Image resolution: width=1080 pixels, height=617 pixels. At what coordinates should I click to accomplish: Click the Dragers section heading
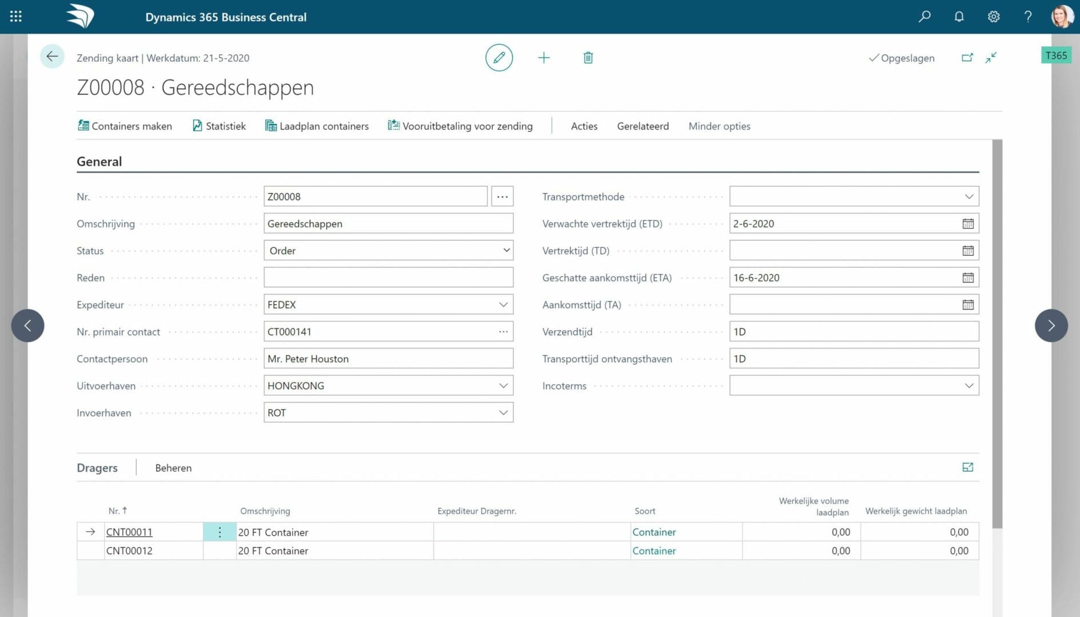(x=97, y=468)
